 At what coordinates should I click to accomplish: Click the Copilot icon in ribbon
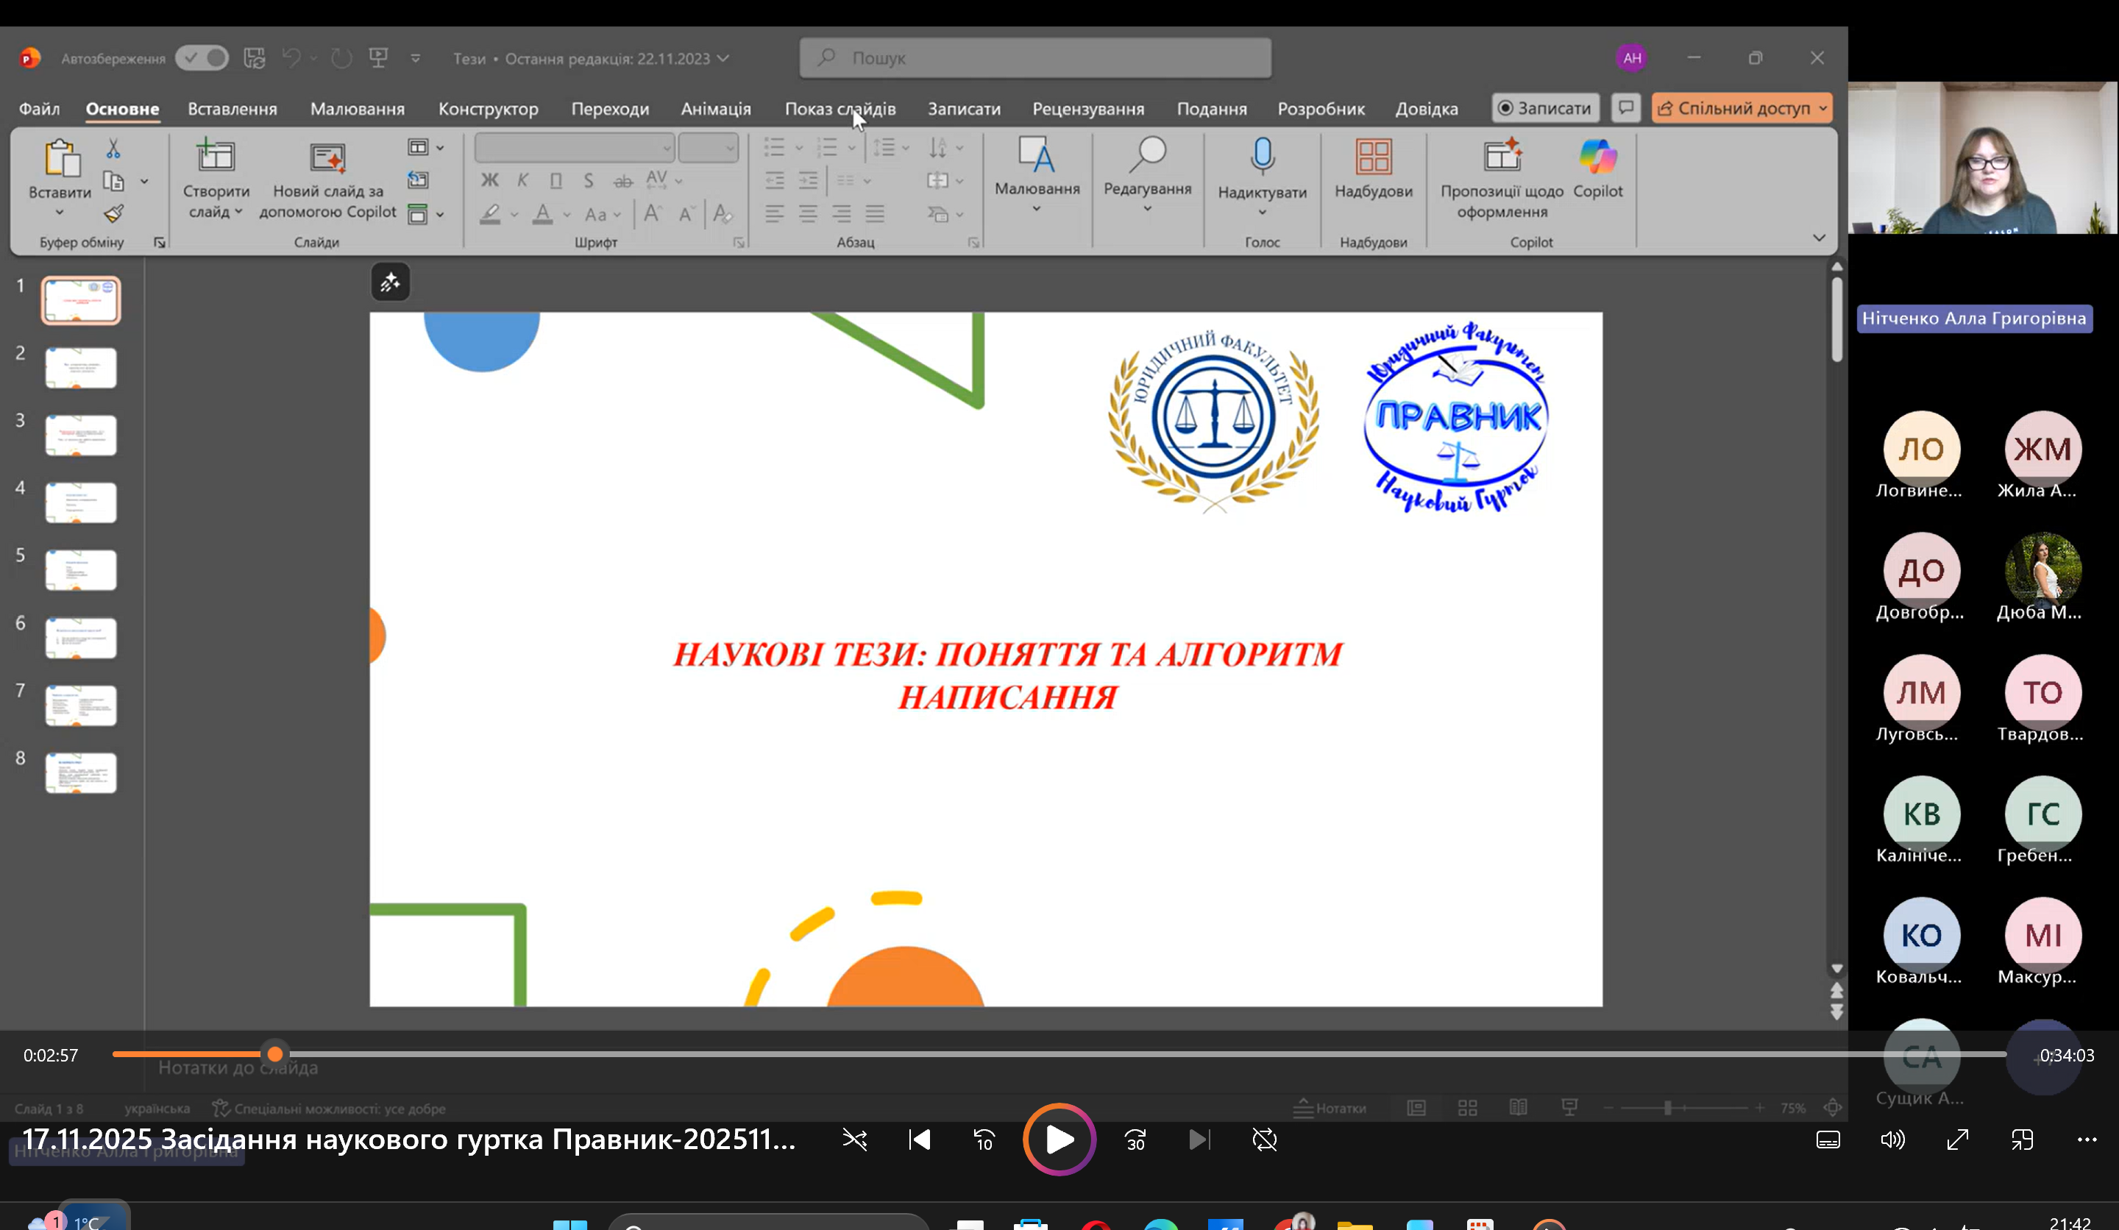(x=1597, y=157)
